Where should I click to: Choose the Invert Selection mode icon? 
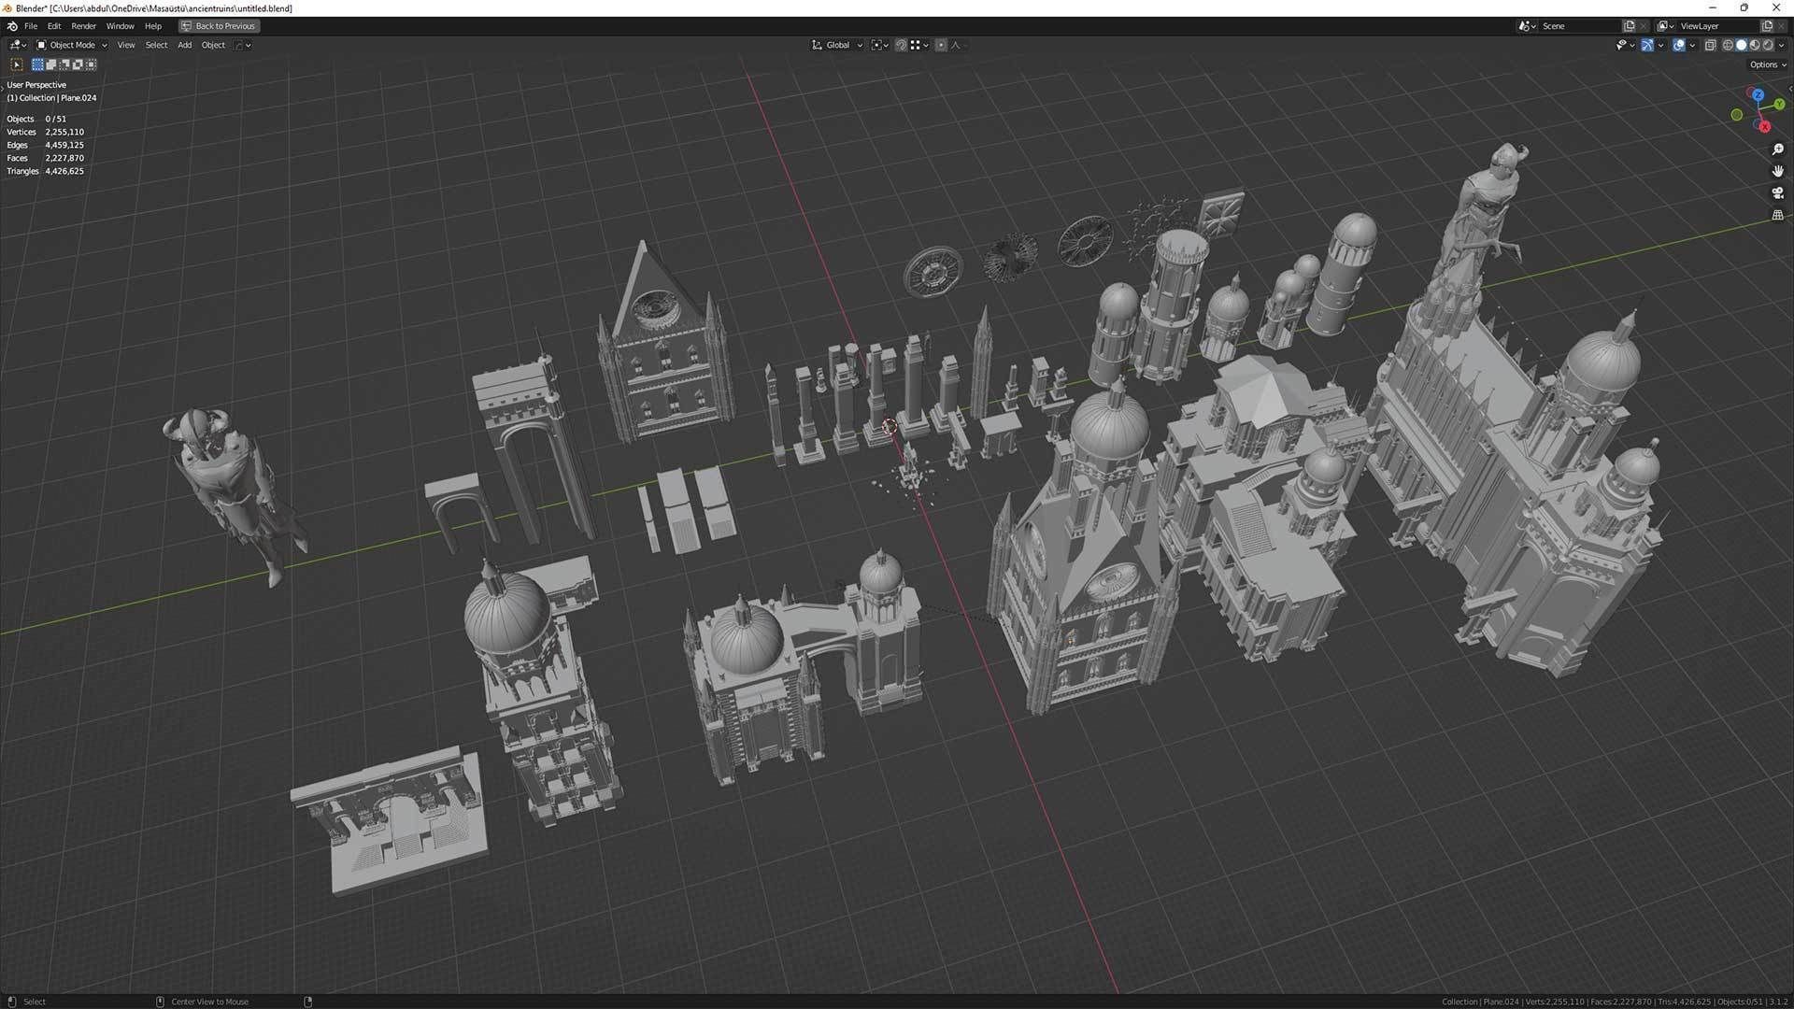tap(78, 64)
